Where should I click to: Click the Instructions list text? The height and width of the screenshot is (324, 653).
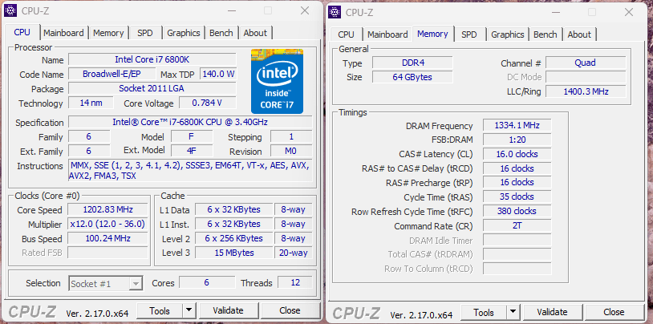pos(190,171)
